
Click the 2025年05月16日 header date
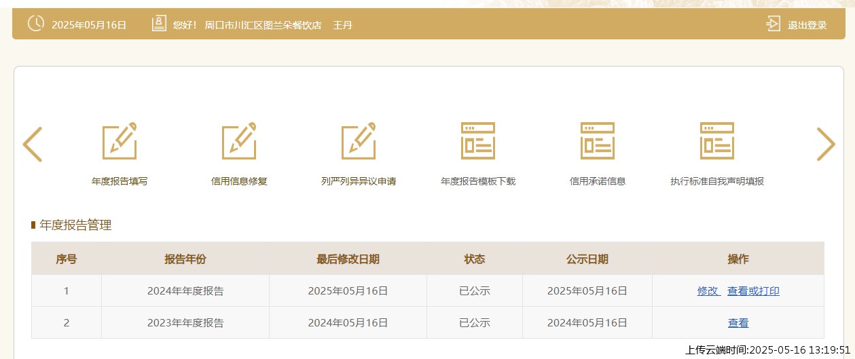89,25
